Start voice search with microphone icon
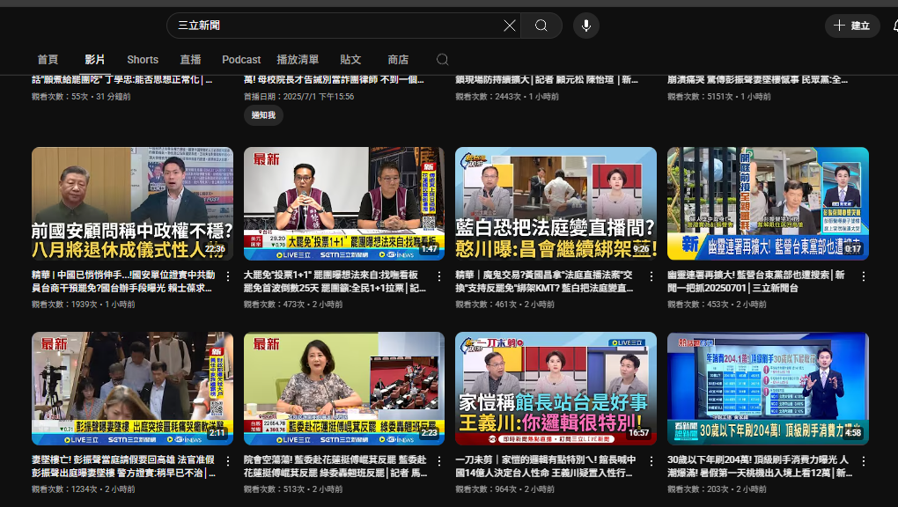This screenshot has height=507, width=898. click(x=586, y=26)
